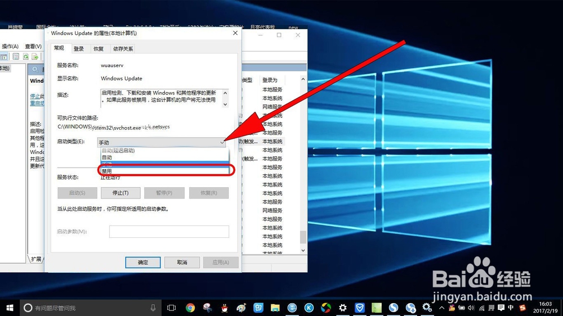Screen dimensions: 563x316
Task: Choose 禁用 in startup type list
Action: [165, 171]
